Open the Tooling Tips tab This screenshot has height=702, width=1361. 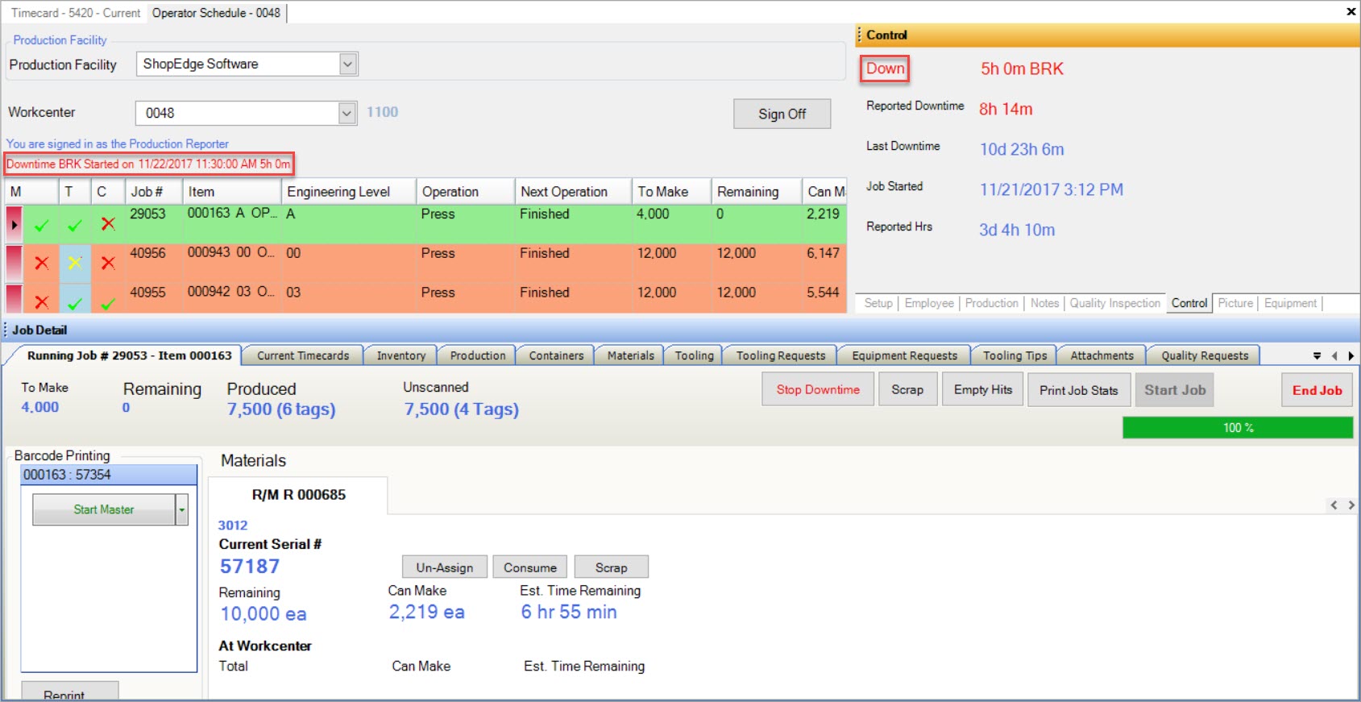(x=1015, y=355)
